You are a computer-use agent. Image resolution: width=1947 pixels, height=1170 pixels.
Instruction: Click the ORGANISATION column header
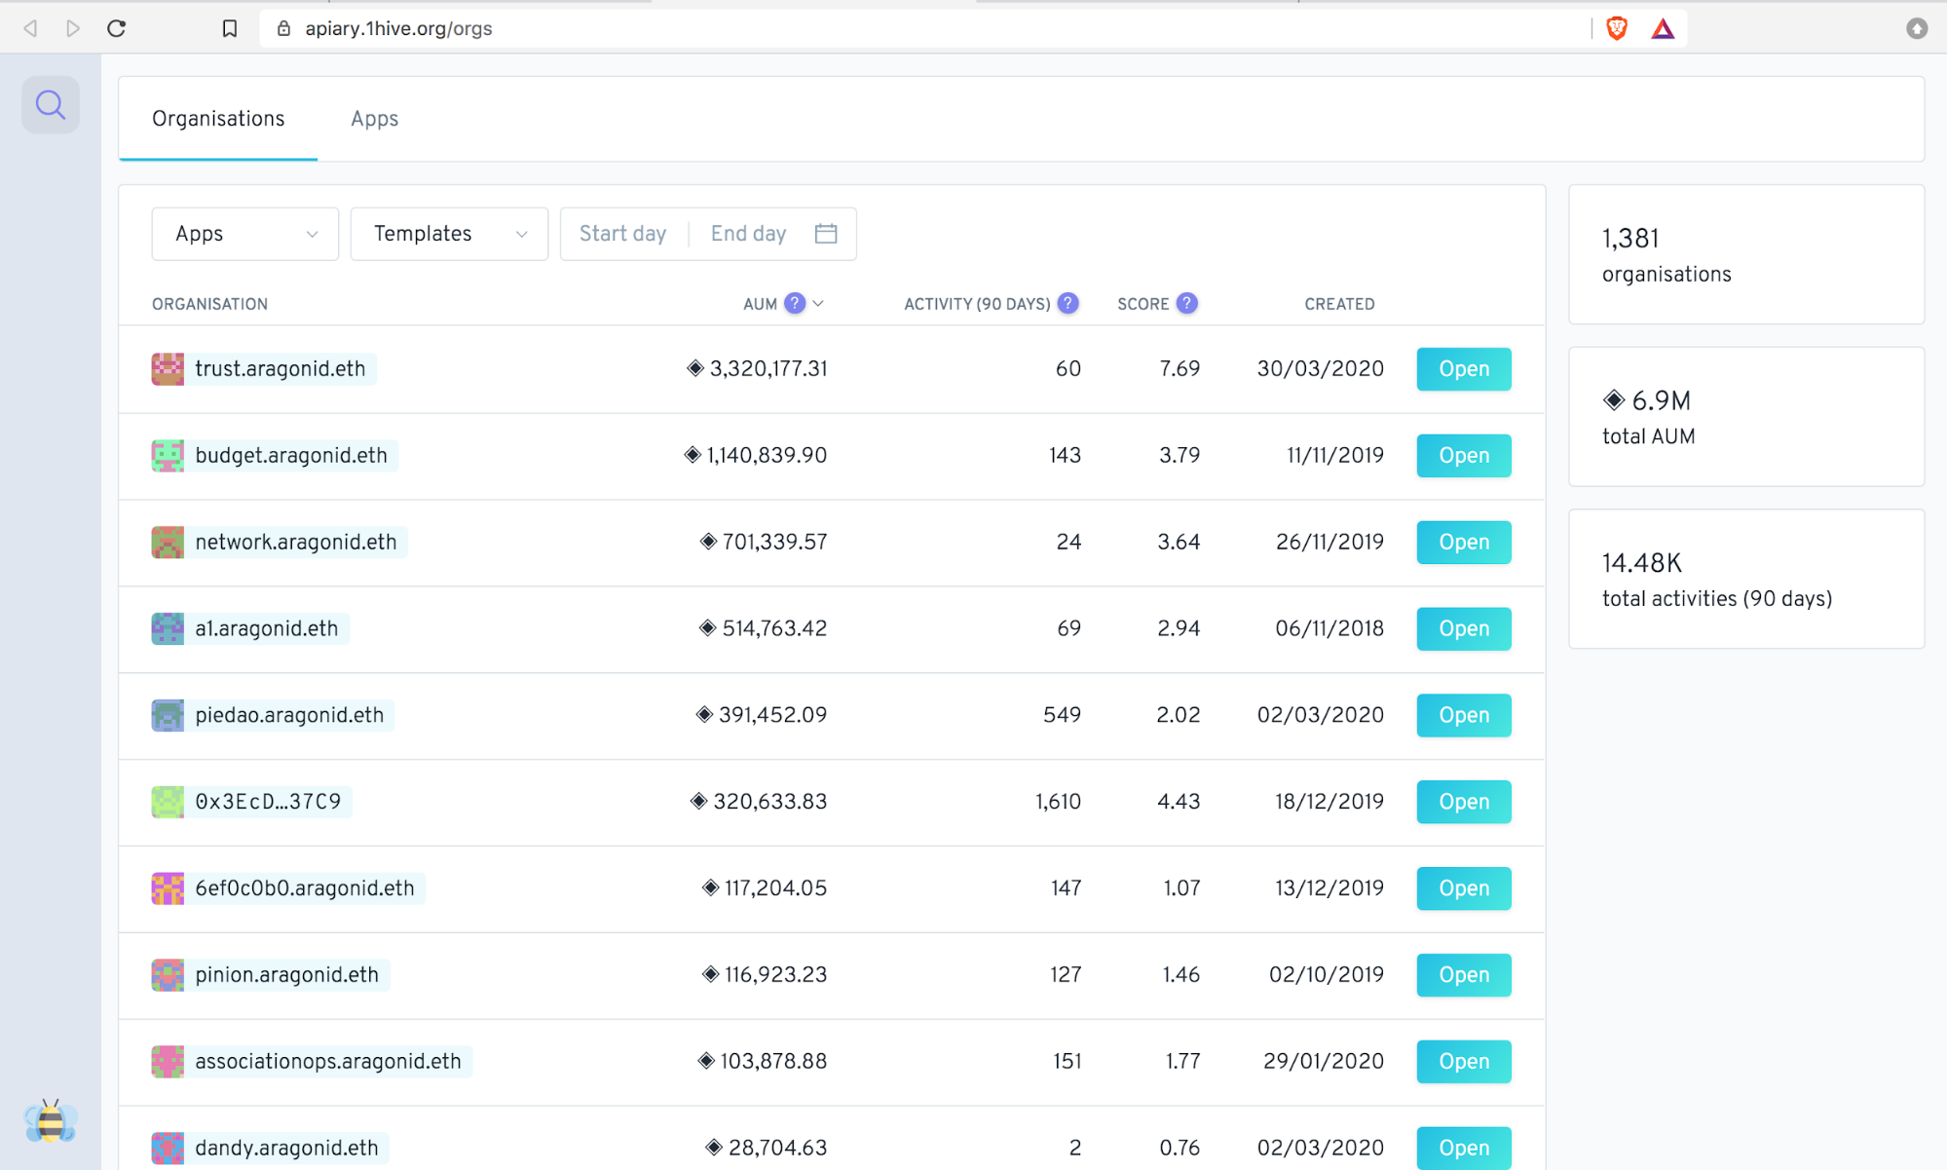pyautogui.click(x=209, y=304)
